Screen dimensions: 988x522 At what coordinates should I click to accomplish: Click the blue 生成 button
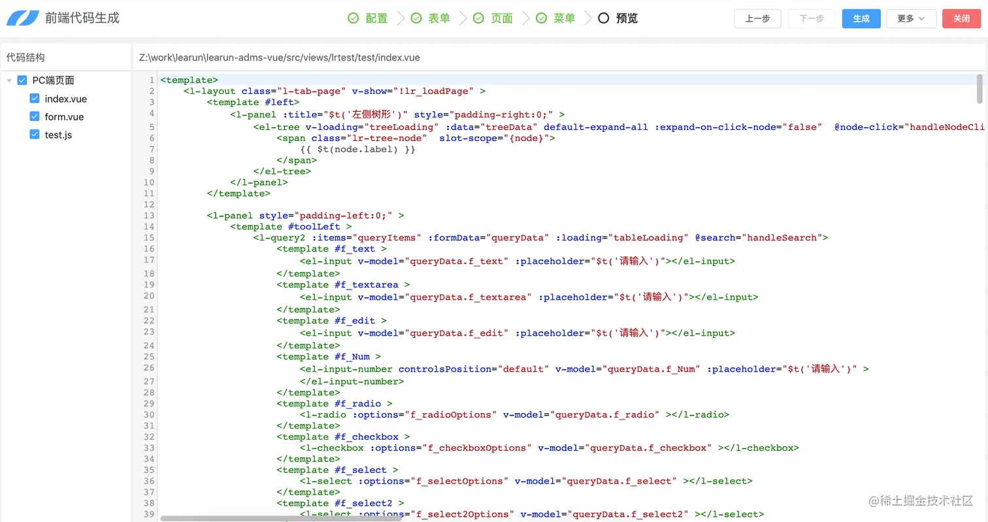click(861, 18)
